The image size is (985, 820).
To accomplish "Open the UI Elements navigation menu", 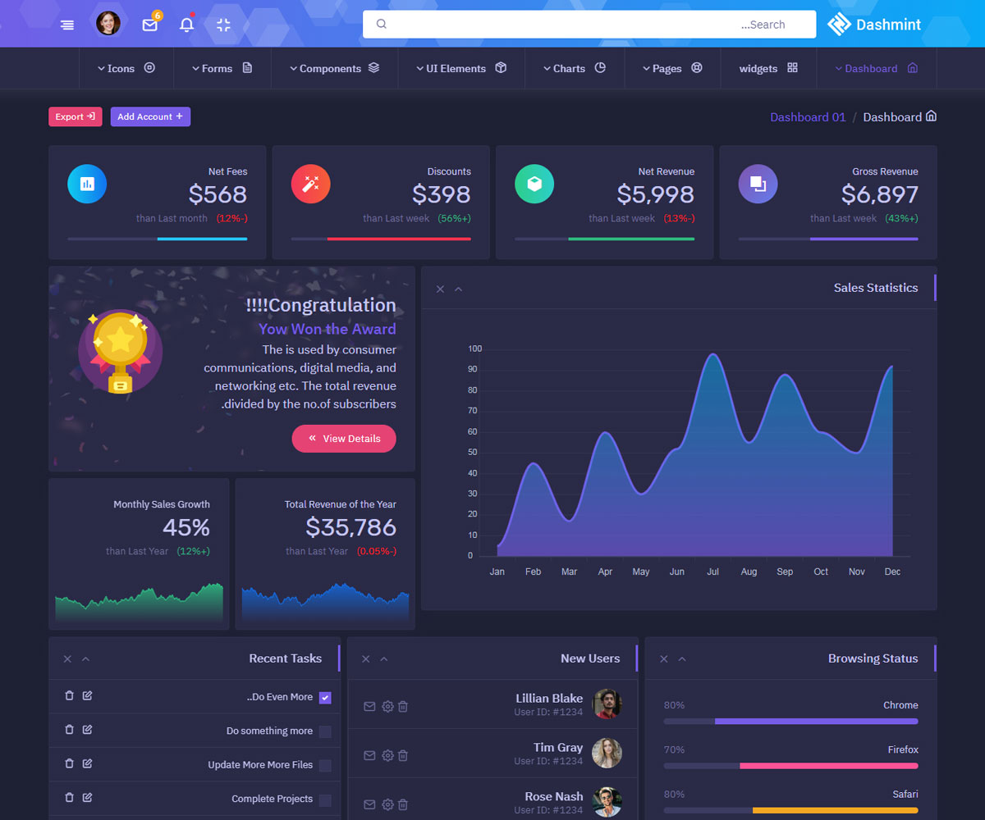I will [460, 68].
